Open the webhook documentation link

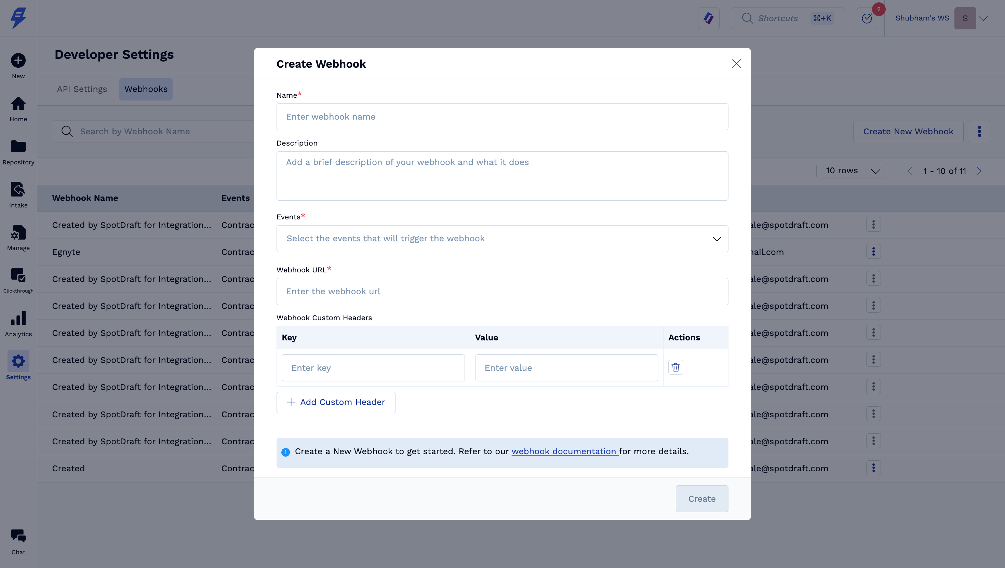tap(564, 451)
